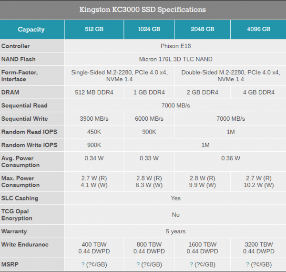Click the Phison E18 value
The height and width of the screenshot is (272, 286).
click(175, 46)
